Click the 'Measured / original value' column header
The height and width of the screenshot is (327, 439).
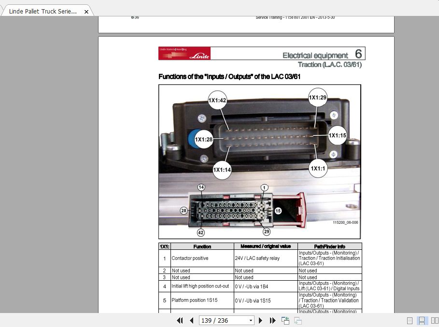coord(266,246)
